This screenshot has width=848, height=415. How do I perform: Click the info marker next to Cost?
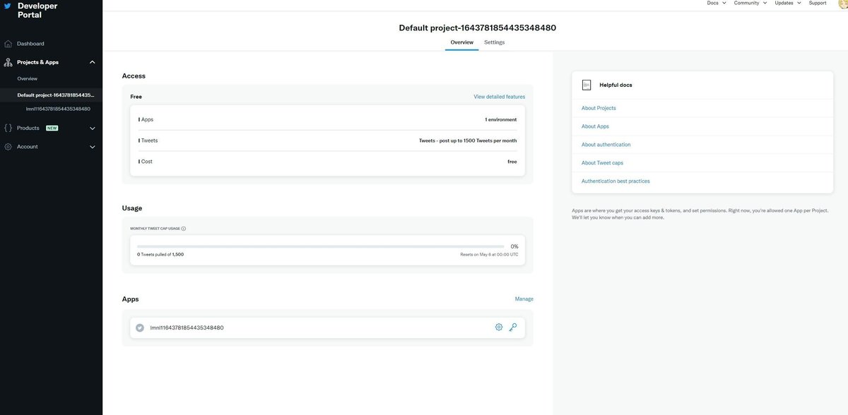[x=139, y=162]
